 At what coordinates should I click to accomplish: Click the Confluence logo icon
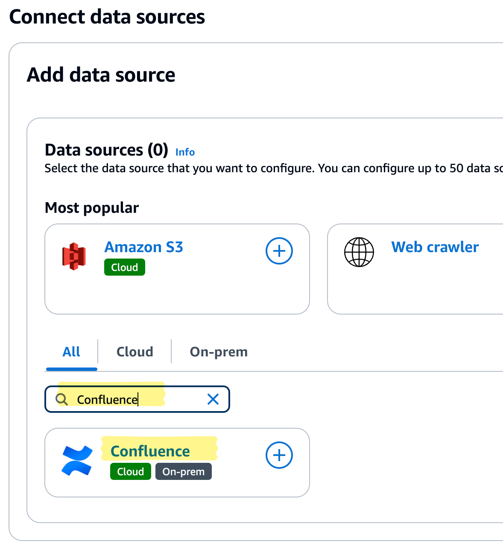click(x=77, y=460)
